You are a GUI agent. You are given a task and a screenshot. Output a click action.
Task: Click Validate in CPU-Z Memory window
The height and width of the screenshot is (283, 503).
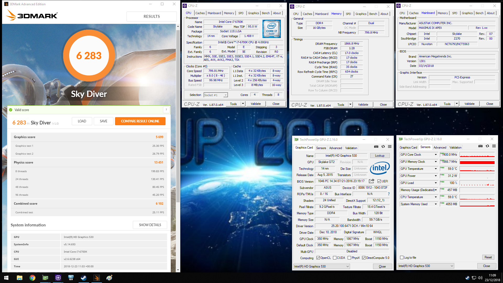click(363, 105)
